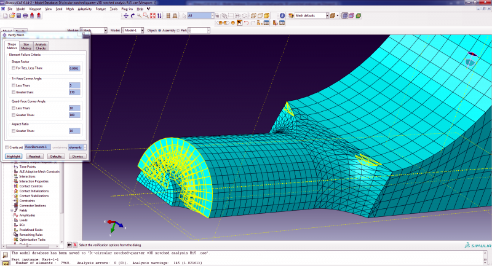Open the Mesh menu
Image resolution: width=492 pixels, height=266 pixels.
tap(70, 9)
